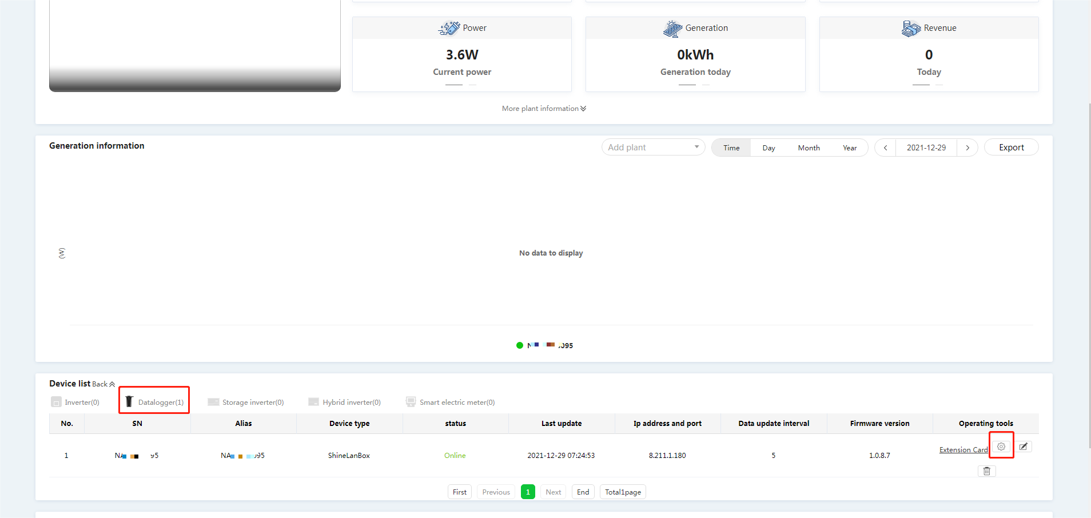Viewport: 1091px width, 518px height.
Task: Show the Storage inverter(0) device list
Action: coord(246,402)
